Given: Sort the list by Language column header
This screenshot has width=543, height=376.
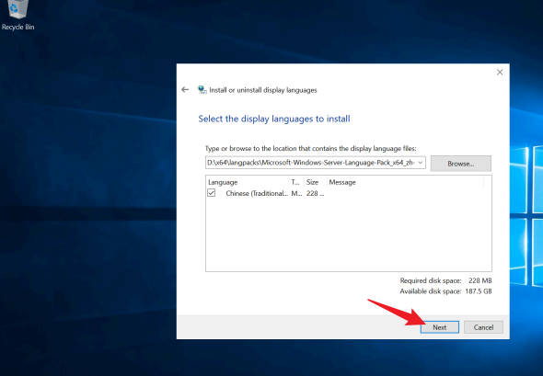Looking at the screenshot, I should [223, 182].
